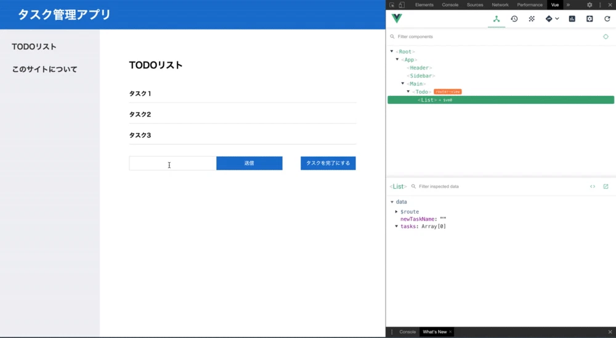Click the タスク1 list item
Image resolution: width=616 pixels, height=338 pixels.
click(x=243, y=93)
